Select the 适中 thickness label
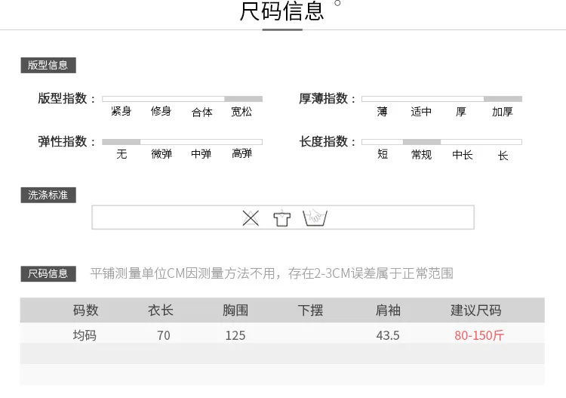566x398 pixels. tap(421, 112)
